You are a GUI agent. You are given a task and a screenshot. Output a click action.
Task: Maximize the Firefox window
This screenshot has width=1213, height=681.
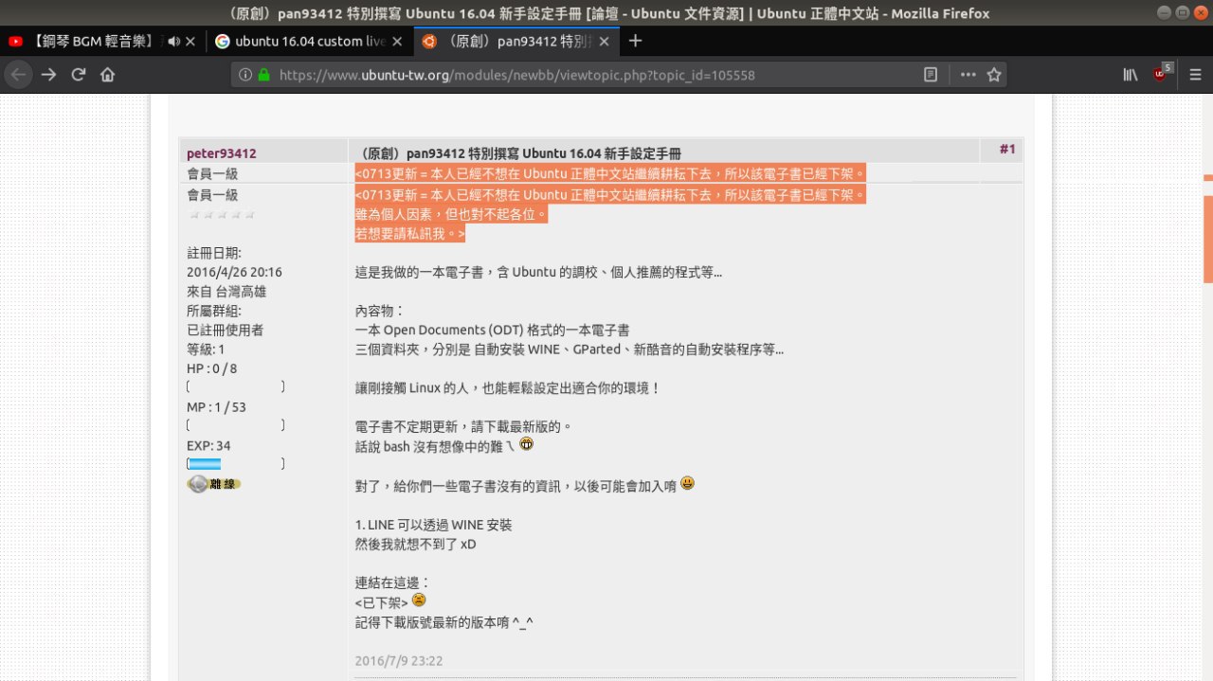[x=1182, y=13]
